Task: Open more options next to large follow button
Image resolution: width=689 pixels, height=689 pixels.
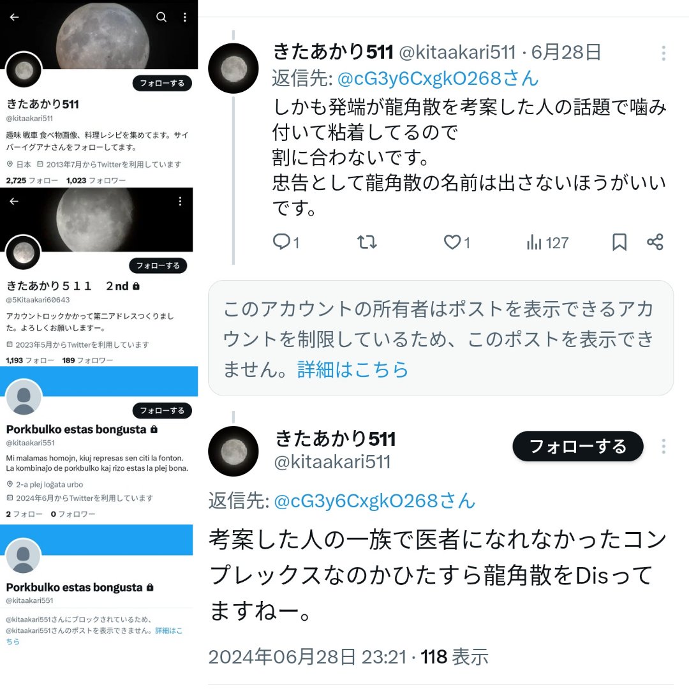Action: [x=663, y=446]
